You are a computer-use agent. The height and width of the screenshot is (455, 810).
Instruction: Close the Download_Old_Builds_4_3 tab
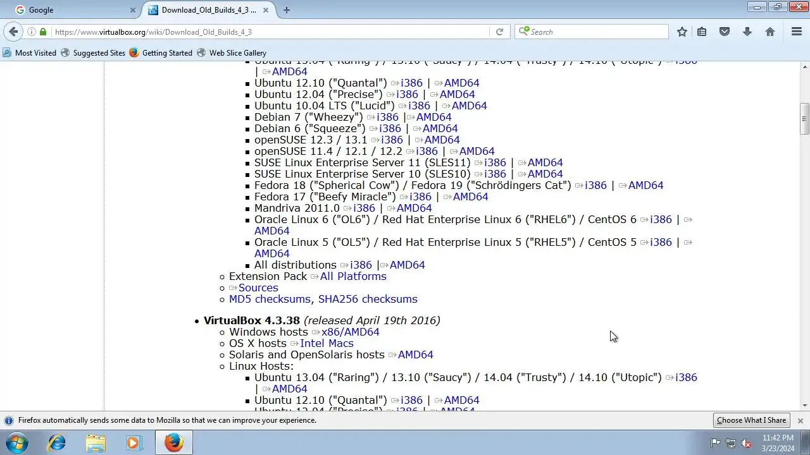pyautogui.click(x=266, y=10)
